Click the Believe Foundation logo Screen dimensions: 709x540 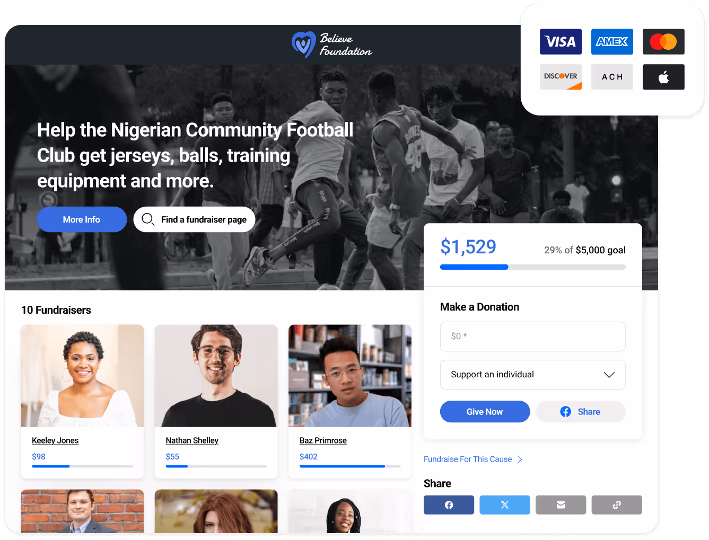[331, 45]
